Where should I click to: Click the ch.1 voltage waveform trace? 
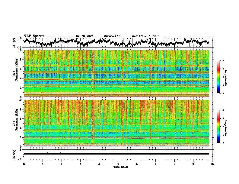click(x=116, y=42)
